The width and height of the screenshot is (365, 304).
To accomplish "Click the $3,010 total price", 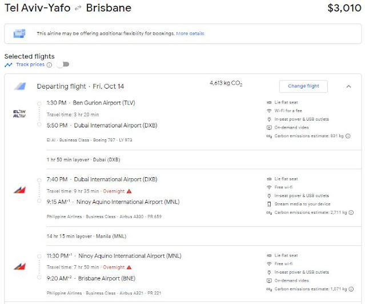I will pyautogui.click(x=344, y=9).
